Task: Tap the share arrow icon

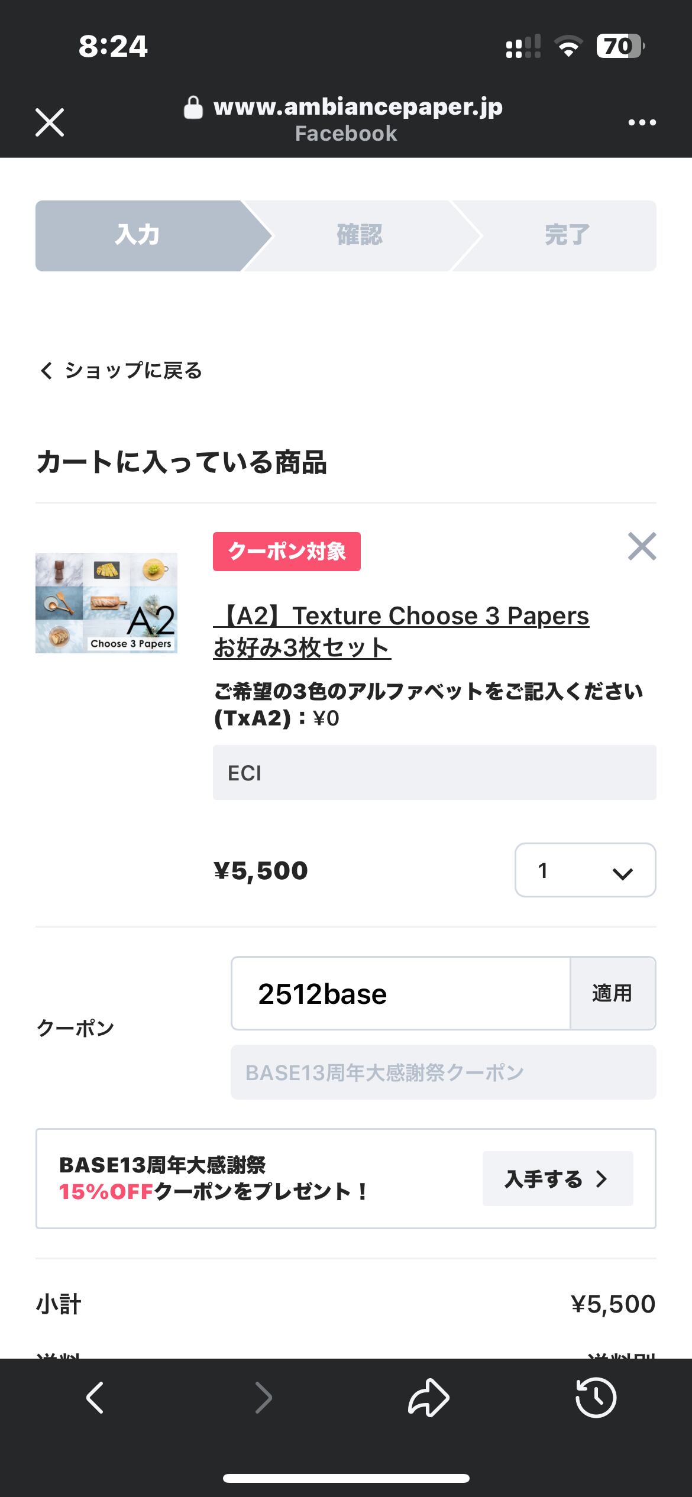Action: [x=429, y=1398]
